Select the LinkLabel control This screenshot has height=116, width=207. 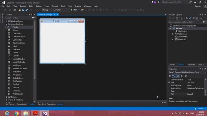point(16,49)
